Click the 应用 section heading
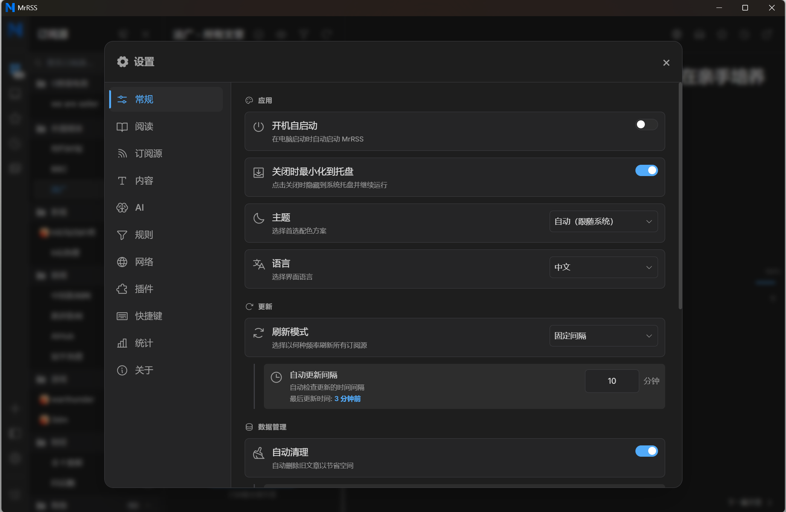The width and height of the screenshot is (786, 512). [x=265, y=100]
